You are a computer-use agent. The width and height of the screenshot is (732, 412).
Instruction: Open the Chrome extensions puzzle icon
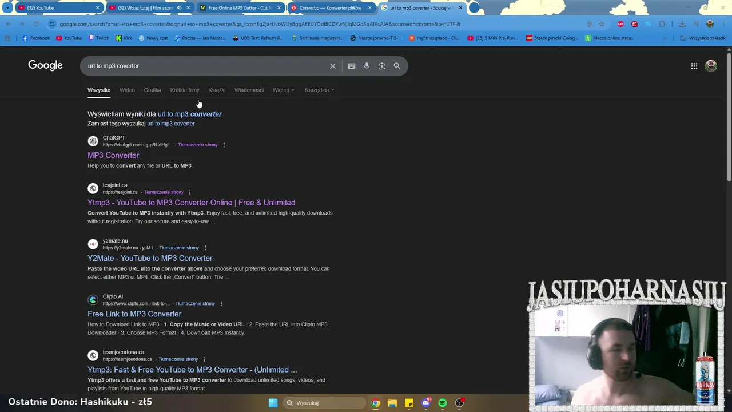tap(662, 24)
